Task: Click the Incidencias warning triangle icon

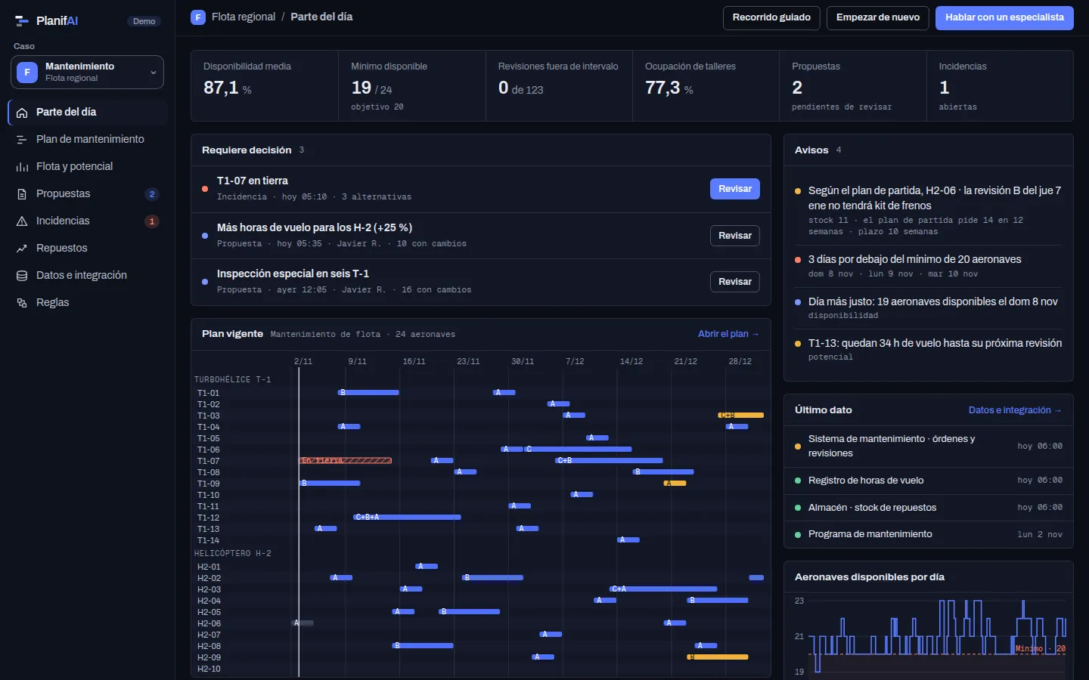Action: pyautogui.click(x=22, y=221)
